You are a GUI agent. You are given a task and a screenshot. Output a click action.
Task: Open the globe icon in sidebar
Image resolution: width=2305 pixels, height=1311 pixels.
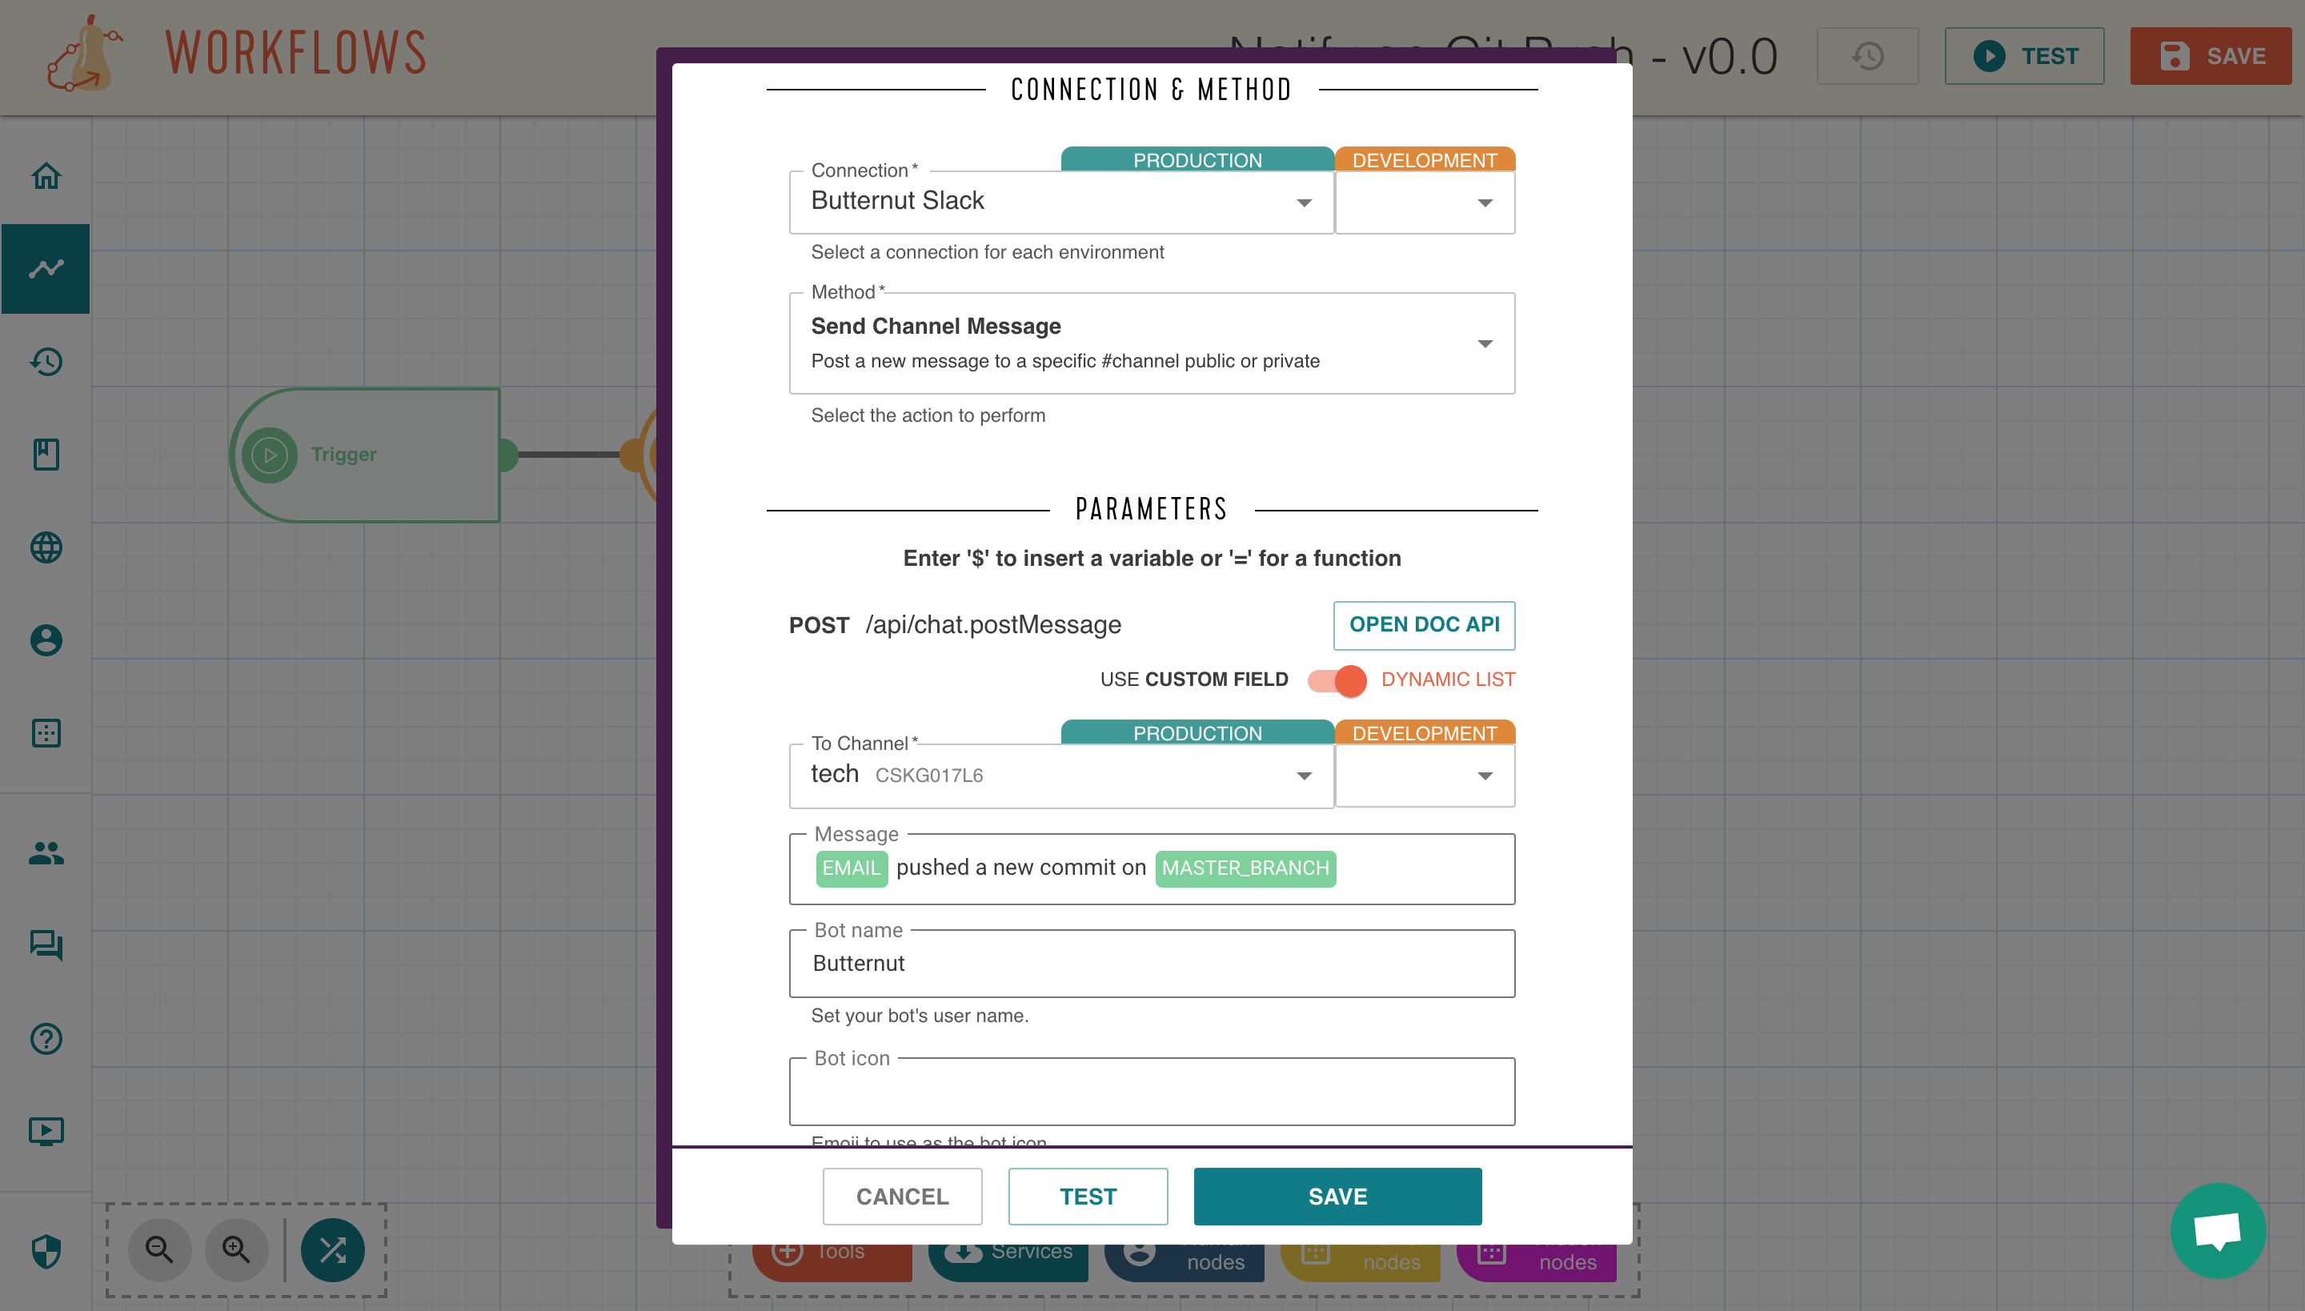click(46, 547)
